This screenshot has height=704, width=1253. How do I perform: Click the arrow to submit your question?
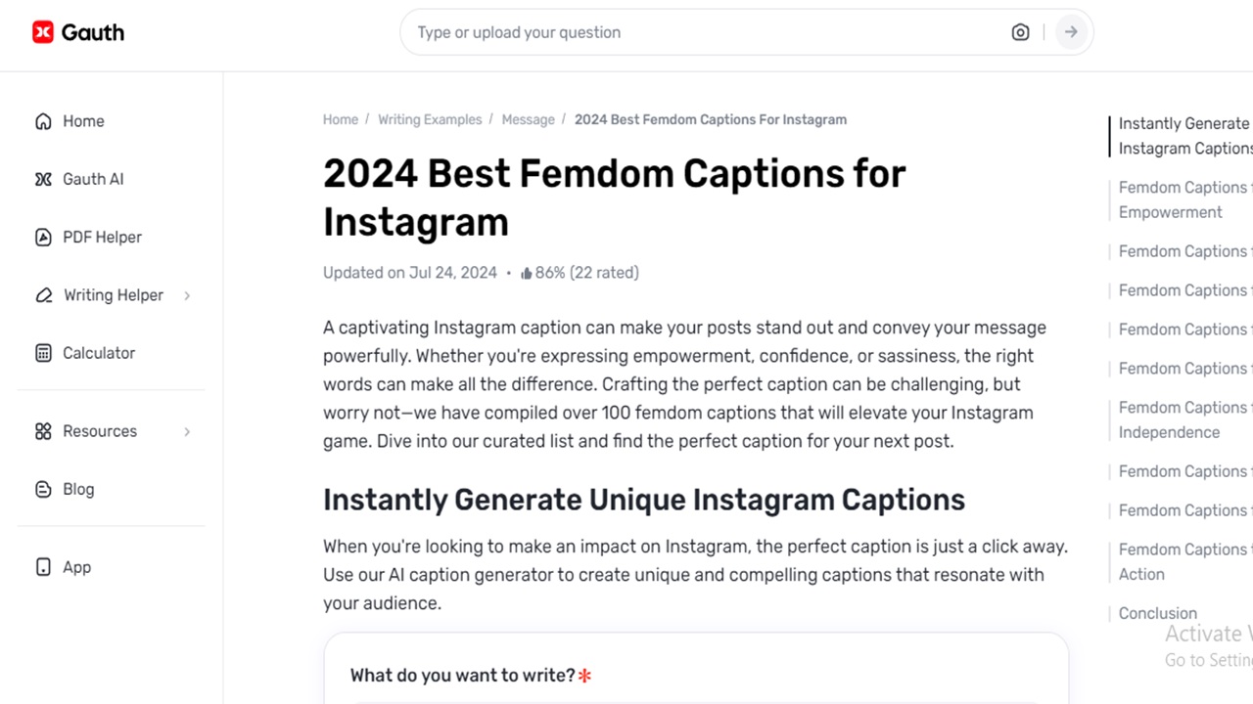(x=1071, y=32)
